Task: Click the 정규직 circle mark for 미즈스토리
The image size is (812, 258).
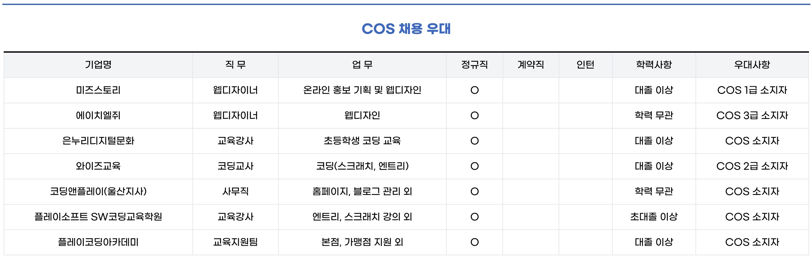Action: [x=474, y=90]
